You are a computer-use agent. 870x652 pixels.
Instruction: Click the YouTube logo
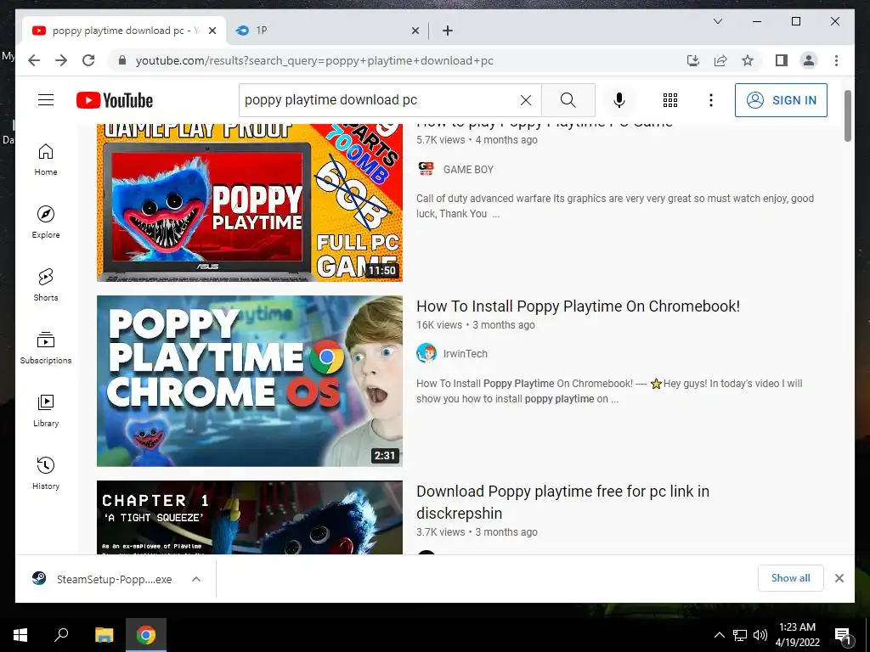tap(115, 100)
